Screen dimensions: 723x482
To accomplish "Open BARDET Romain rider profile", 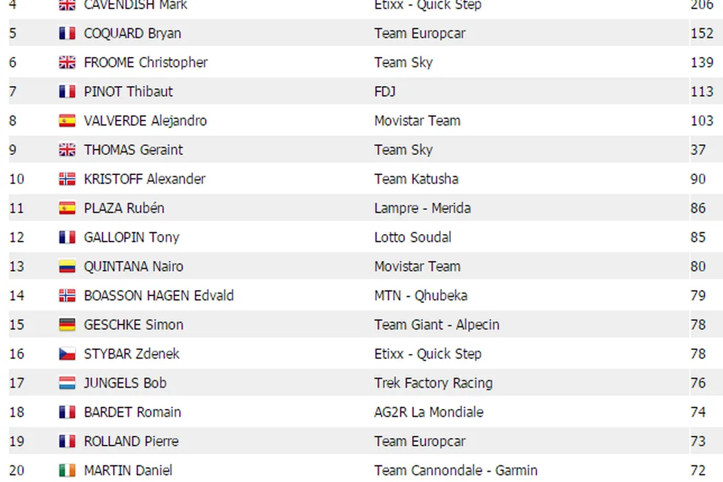I will tap(132, 412).
